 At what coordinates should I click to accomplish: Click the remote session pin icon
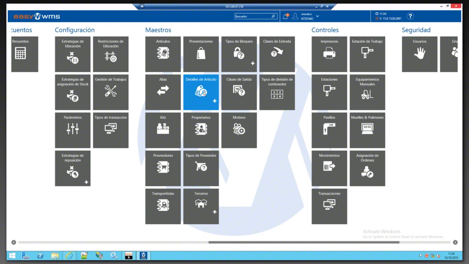(142, 6)
